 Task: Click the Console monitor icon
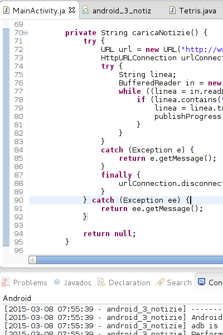coord(201,282)
